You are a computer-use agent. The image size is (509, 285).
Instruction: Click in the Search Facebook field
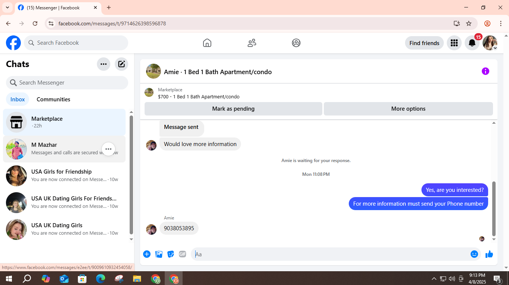click(x=76, y=43)
